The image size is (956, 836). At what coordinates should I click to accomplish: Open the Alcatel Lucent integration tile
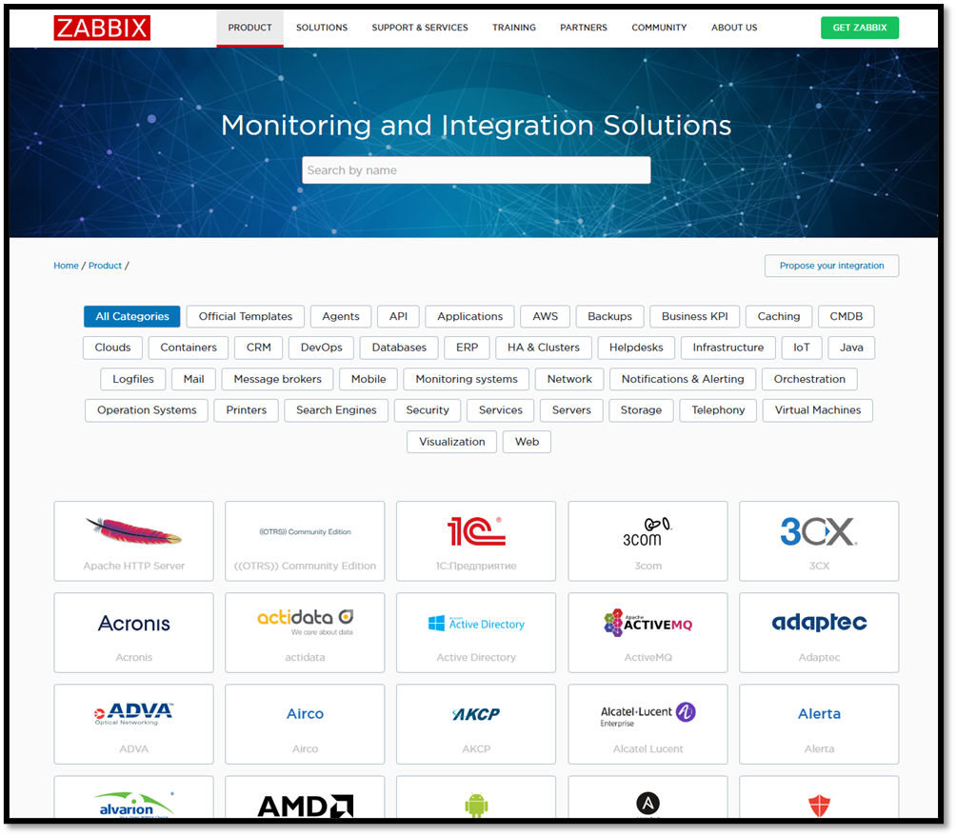(x=647, y=724)
